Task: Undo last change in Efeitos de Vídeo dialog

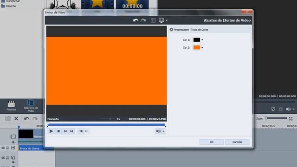Action: [x=136, y=20]
